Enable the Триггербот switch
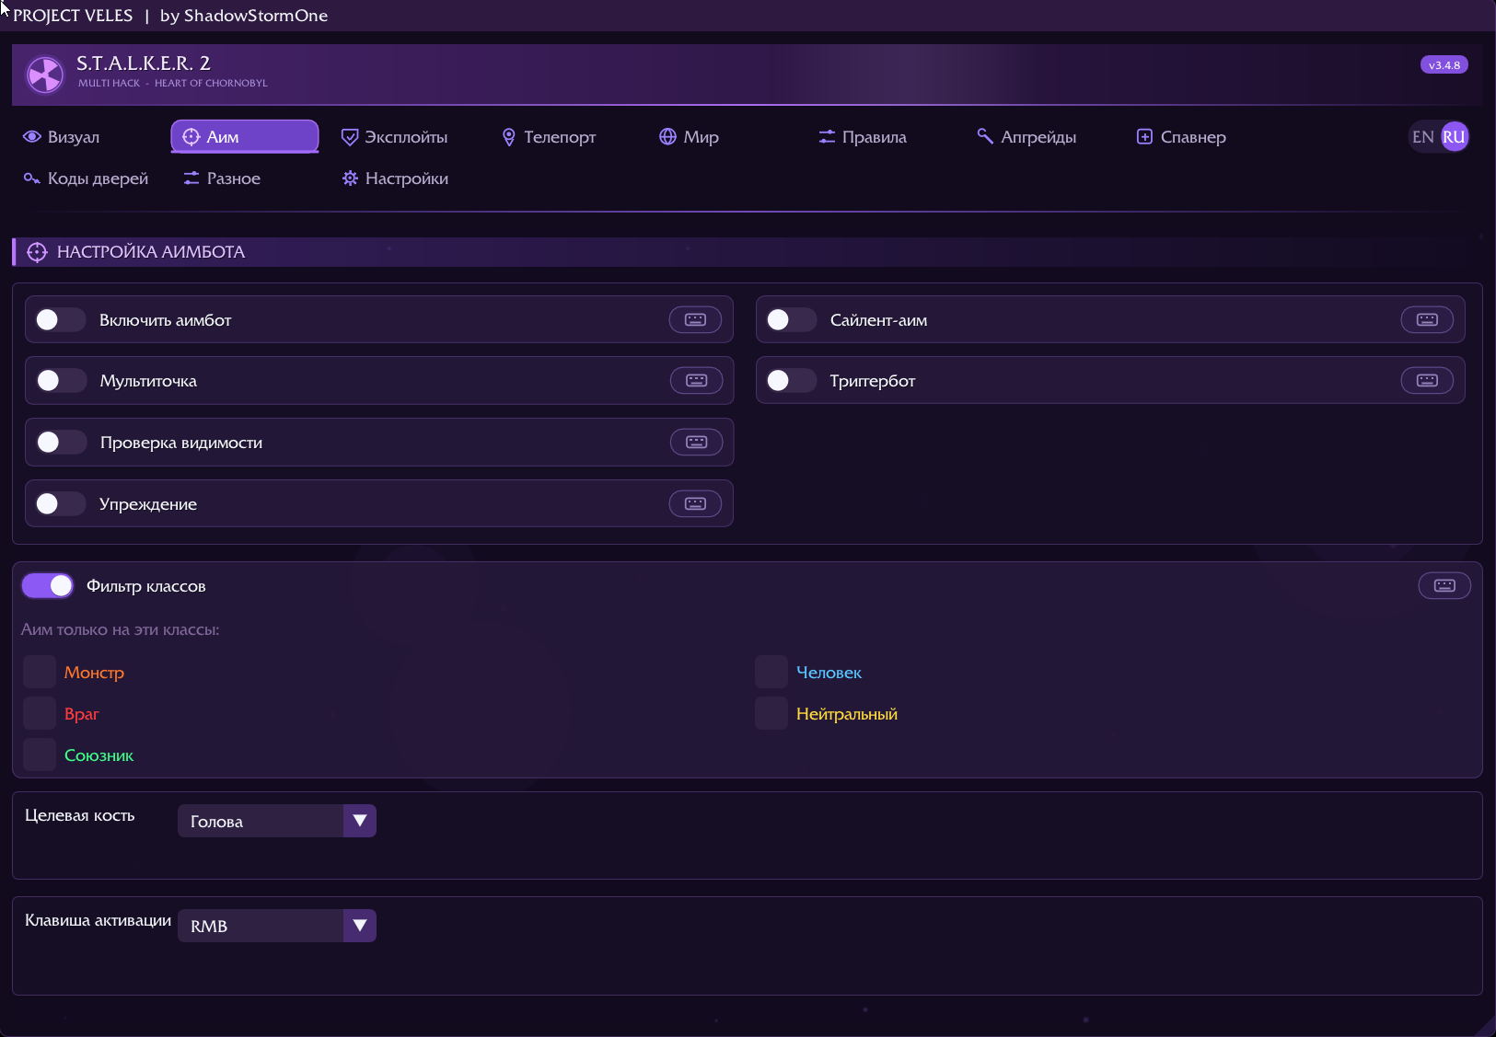1496x1037 pixels. [x=791, y=380]
